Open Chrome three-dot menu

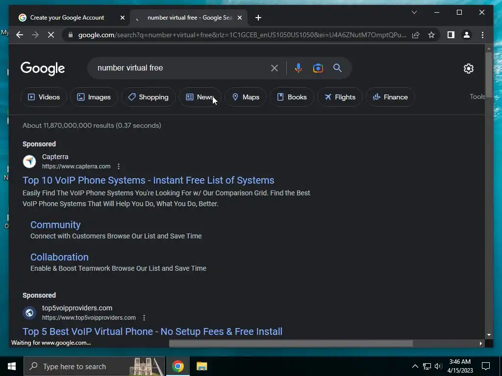[482, 35]
